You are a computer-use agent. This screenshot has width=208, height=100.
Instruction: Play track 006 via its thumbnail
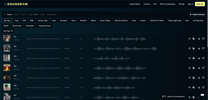pos(7,87)
